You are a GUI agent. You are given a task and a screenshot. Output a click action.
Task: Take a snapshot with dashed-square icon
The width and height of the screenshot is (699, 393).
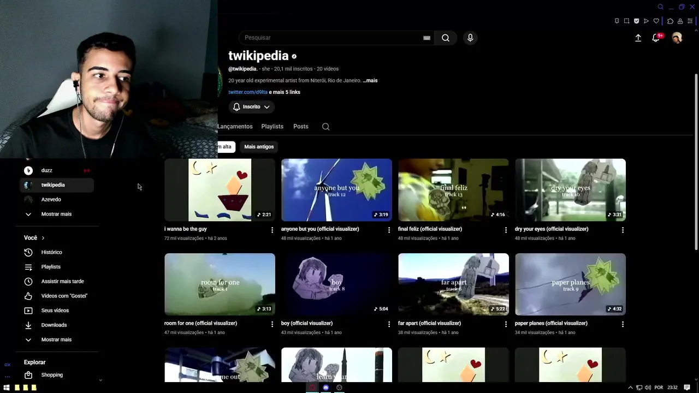click(626, 21)
